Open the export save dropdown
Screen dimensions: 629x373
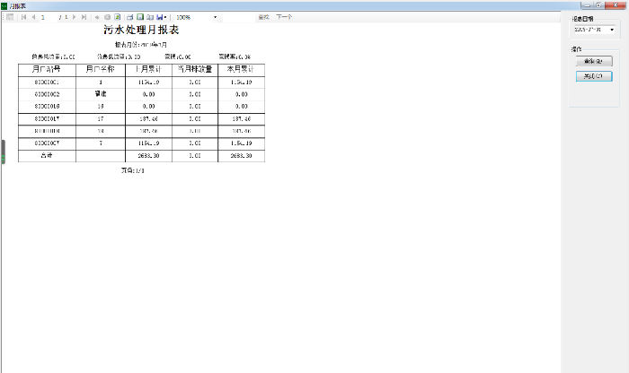[162, 17]
